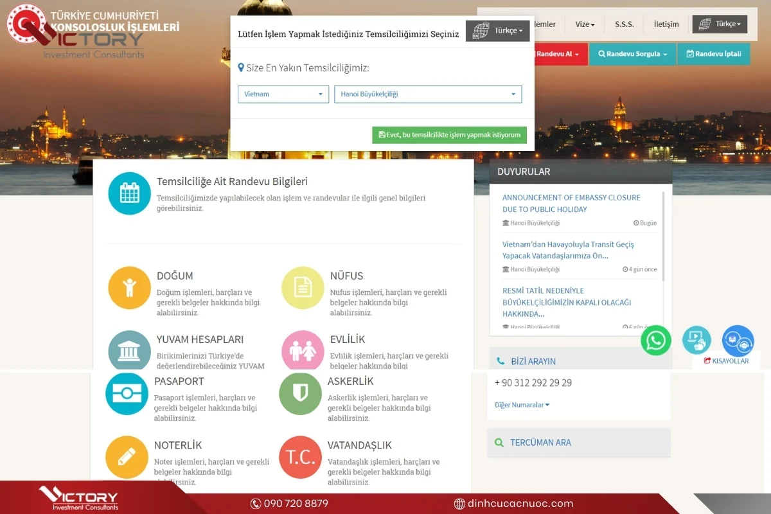Open the Vietnam country dropdown

tap(283, 94)
